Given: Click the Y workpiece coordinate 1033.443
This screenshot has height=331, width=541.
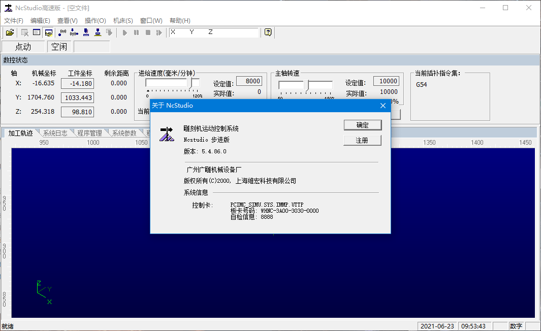Looking at the screenshot, I should [x=78, y=97].
